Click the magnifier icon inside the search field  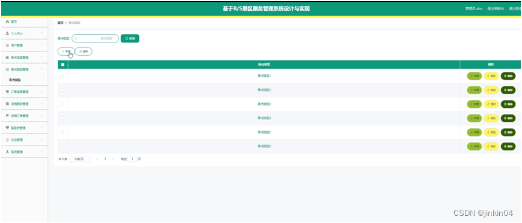(x=76, y=38)
